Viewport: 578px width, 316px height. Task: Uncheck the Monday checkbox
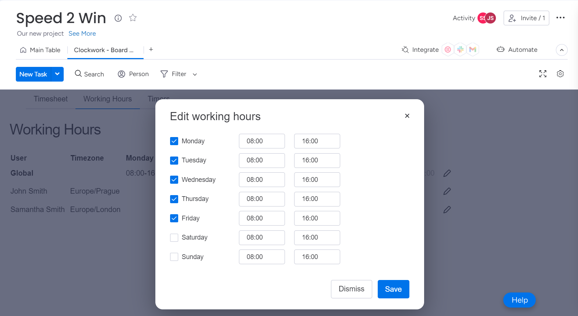pos(174,141)
